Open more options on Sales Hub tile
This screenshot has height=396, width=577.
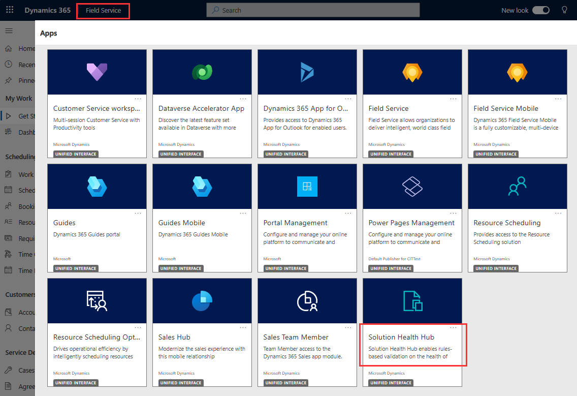[243, 327]
